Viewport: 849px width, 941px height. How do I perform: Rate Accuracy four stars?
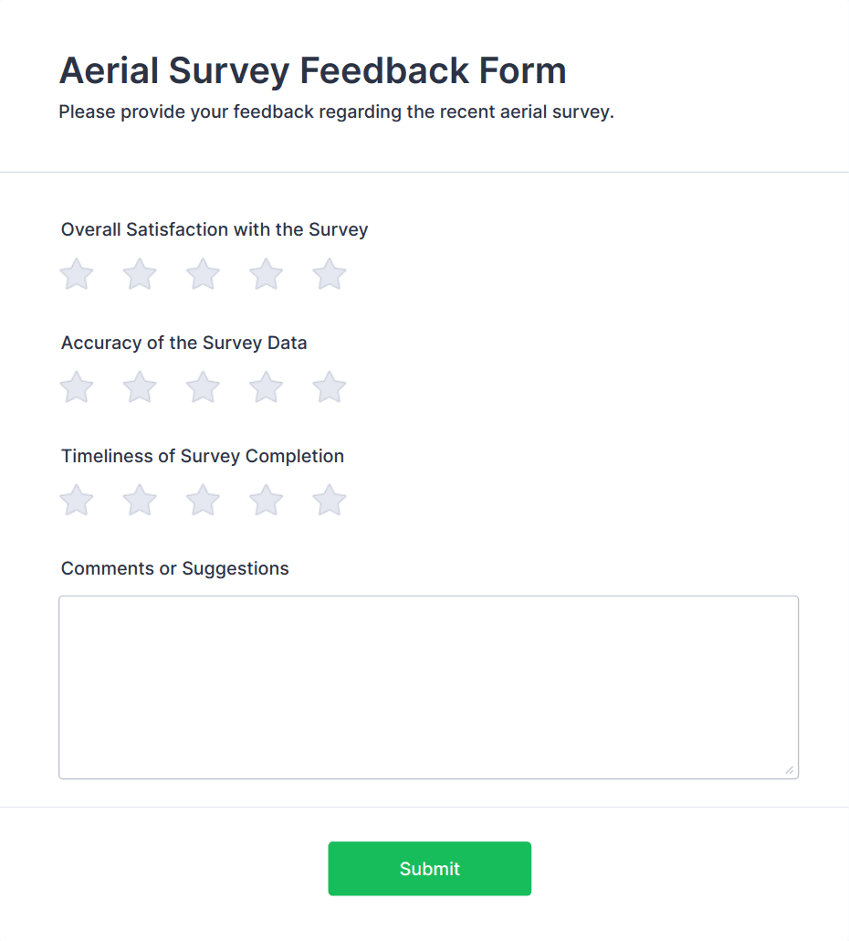click(x=266, y=386)
